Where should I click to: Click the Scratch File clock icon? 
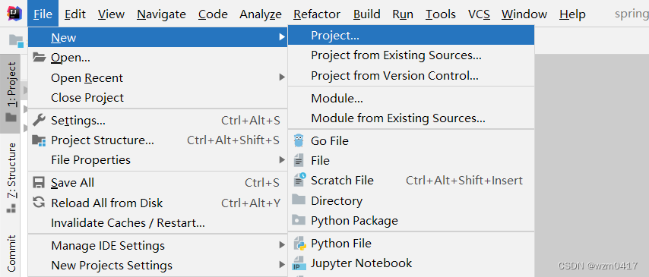click(299, 180)
